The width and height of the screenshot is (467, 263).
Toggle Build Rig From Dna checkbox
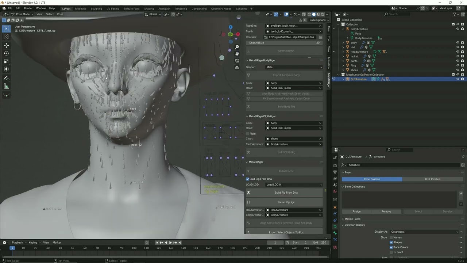point(247,179)
